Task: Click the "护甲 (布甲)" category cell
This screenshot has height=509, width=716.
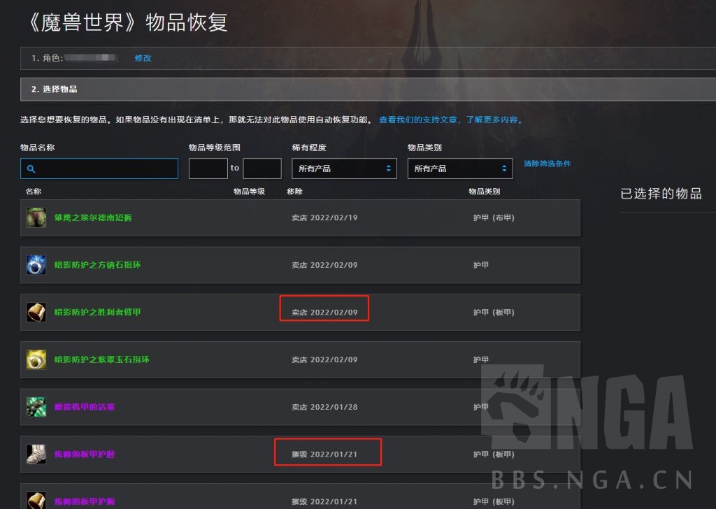Action: coord(494,217)
